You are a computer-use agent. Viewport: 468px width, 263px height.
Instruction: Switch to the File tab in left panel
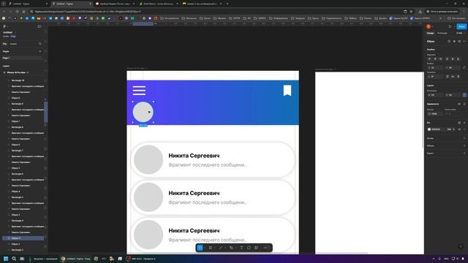click(4, 44)
